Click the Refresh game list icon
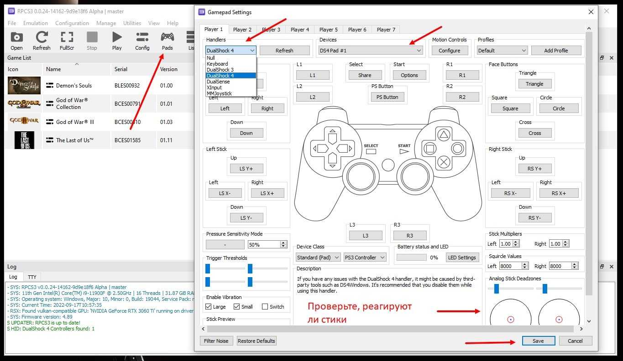The width and height of the screenshot is (623, 361). (42, 38)
